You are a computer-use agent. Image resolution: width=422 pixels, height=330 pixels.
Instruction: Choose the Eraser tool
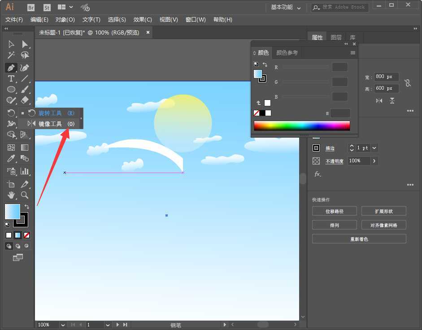(25, 100)
